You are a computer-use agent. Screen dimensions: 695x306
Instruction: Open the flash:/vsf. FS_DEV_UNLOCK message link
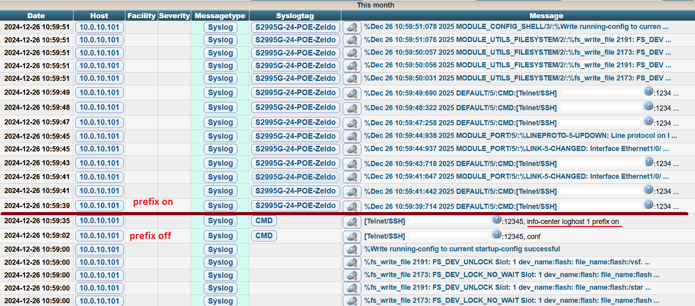click(x=507, y=262)
